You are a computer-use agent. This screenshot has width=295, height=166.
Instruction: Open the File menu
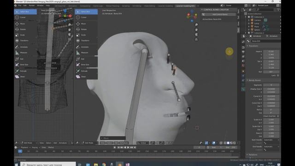19,6
